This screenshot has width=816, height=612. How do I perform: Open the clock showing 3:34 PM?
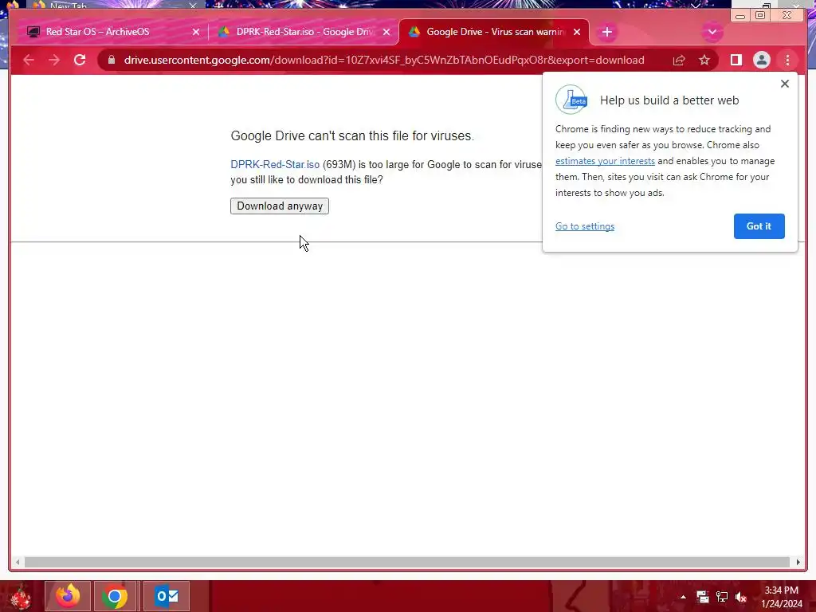point(781,597)
